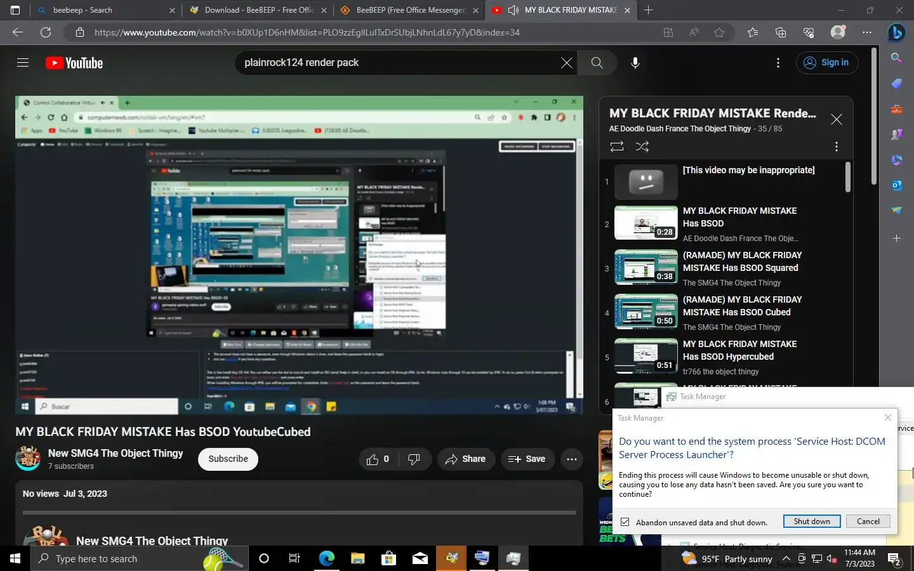The width and height of the screenshot is (914, 571).
Task: Dislike the video
Action: point(414,459)
